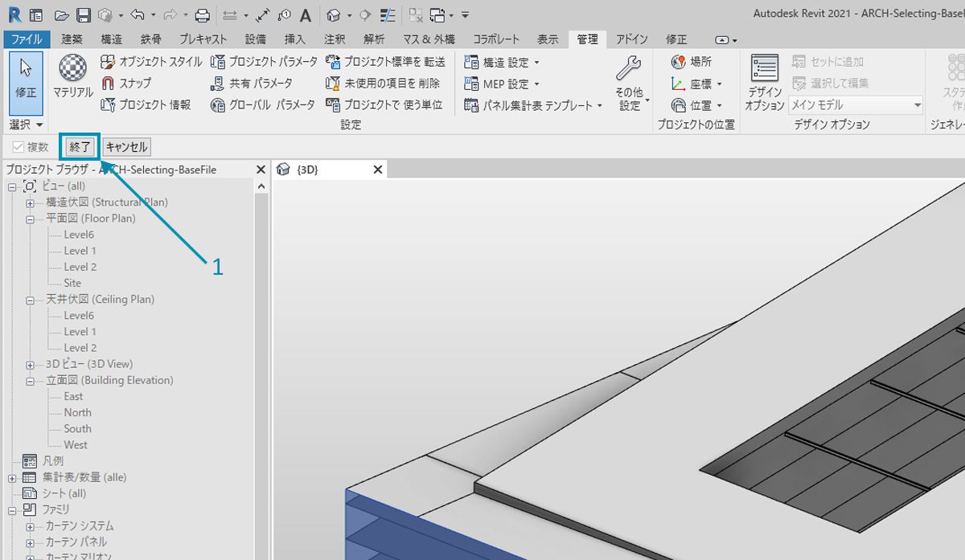Save the project with the floppy disk icon

pyautogui.click(x=84, y=15)
